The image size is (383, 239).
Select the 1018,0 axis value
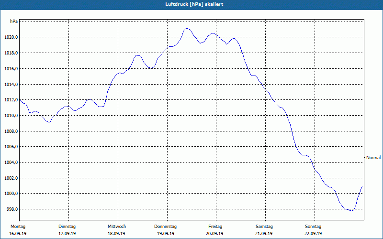(11, 53)
